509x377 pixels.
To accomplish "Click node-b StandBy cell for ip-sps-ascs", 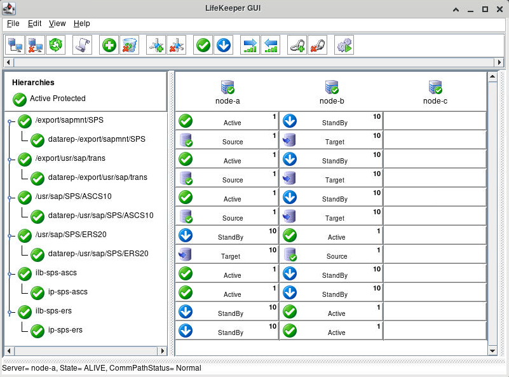I will (331, 292).
